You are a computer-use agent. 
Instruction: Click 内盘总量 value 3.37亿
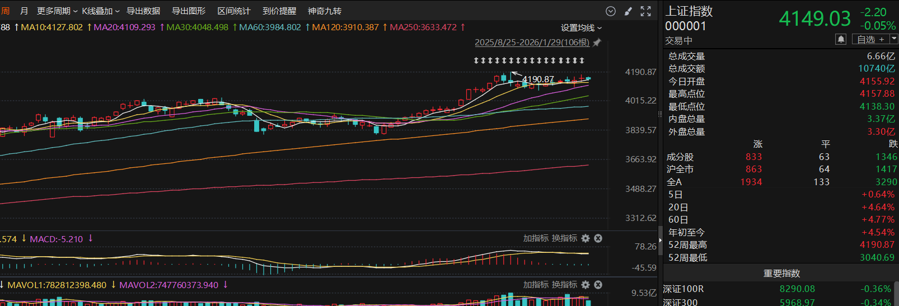click(881, 119)
